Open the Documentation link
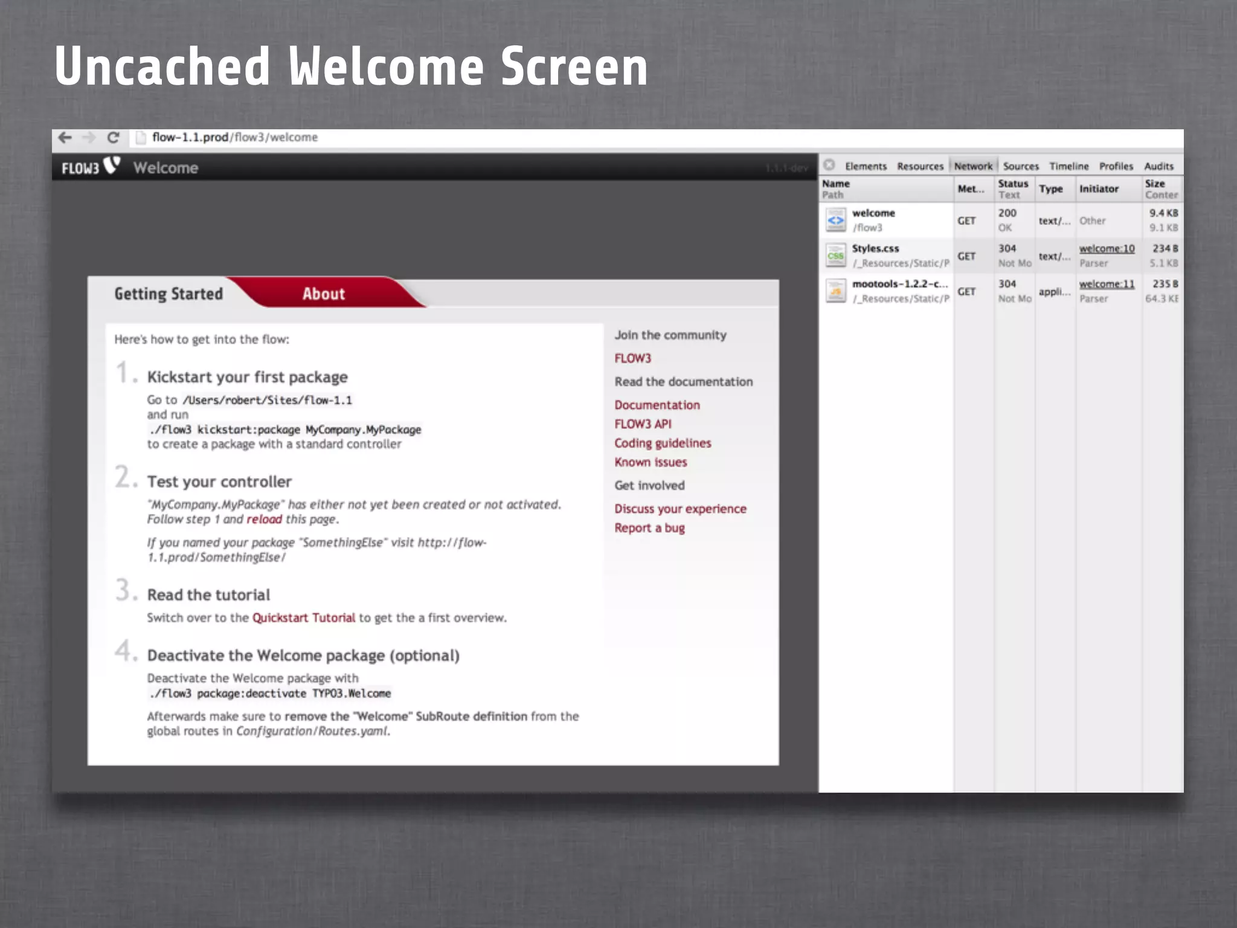Screen dimensions: 1237x928 (x=657, y=405)
